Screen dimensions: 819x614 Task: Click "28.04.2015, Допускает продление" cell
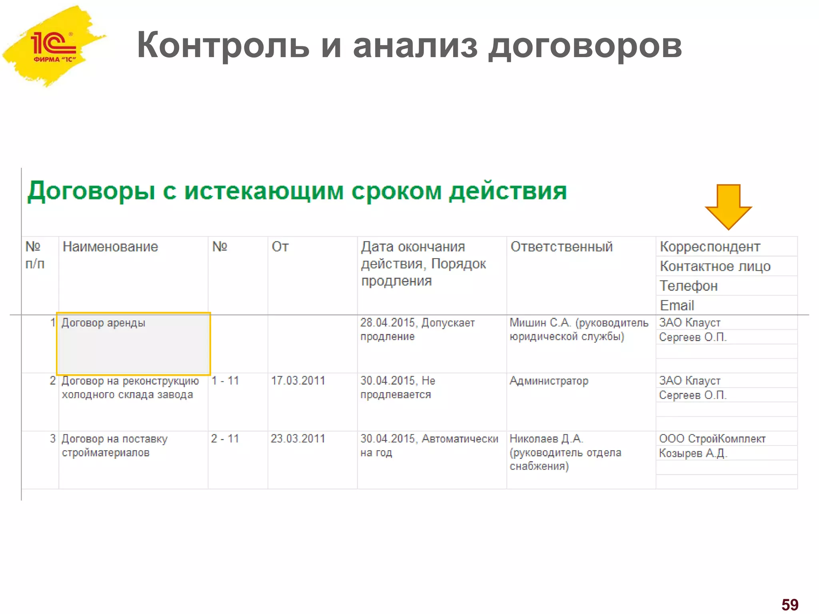[x=432, y=344]
